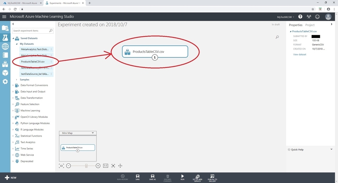The width and height of the screenshot is (338, 183).
Task: Expand OpenCV Library Modules category
Action: tap(13, 117)
